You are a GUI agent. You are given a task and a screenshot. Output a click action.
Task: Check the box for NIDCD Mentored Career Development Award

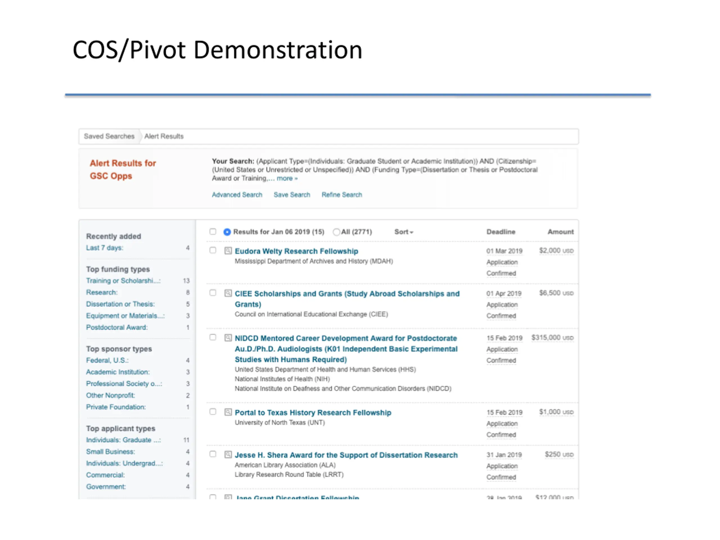click(x=213, y=337)
